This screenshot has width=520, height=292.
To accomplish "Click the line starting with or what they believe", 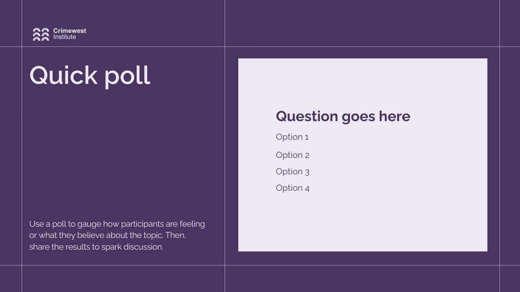I will 110,236.
